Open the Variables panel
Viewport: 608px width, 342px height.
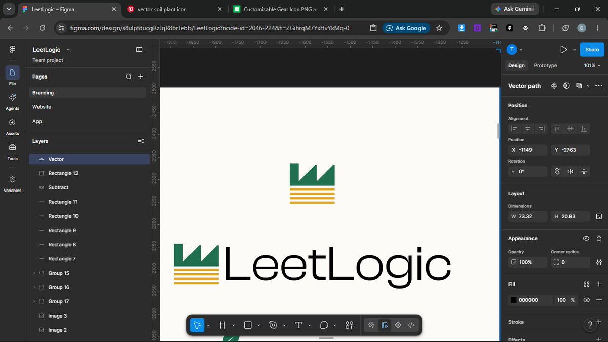pyautogui.click(x=13, y=183)
